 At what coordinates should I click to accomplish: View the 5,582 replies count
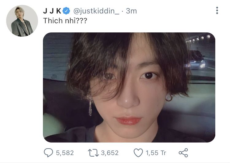[x=65, y=153]
